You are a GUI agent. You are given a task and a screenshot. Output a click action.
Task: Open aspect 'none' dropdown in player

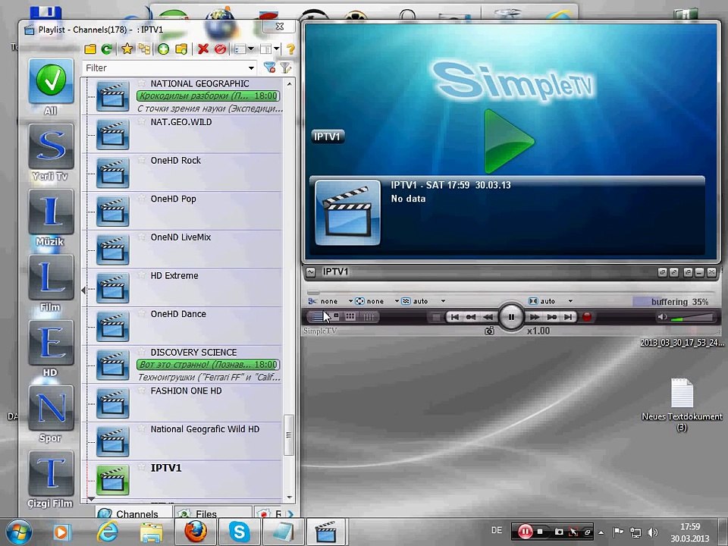(397, 301)
